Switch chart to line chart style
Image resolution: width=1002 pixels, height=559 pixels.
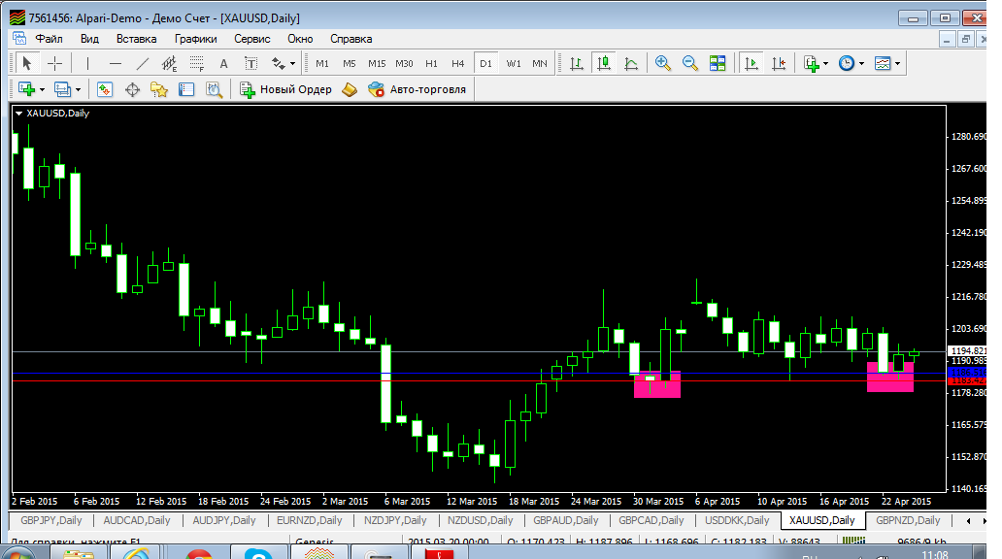[x=631, y=63]
